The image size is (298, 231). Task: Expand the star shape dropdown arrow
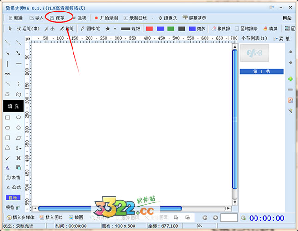(x=115, y=29)
